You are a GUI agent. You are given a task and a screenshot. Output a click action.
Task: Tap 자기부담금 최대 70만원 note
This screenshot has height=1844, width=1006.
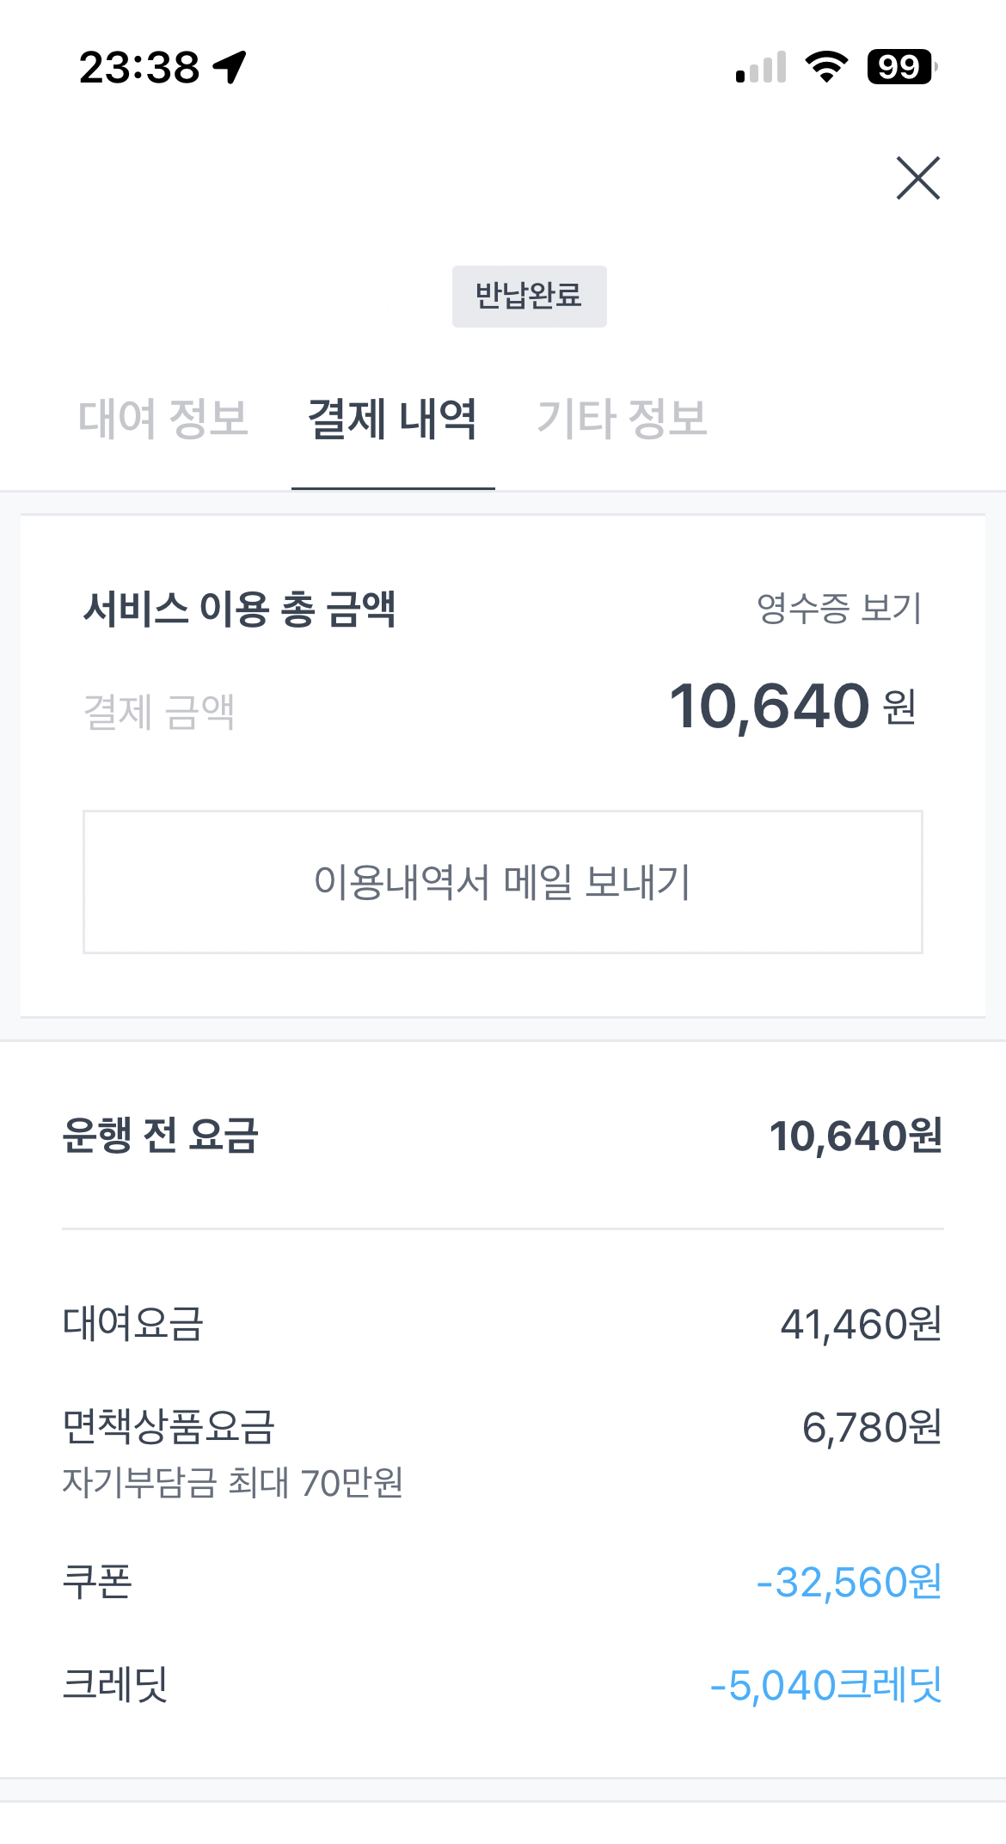tap(232, 1483)
